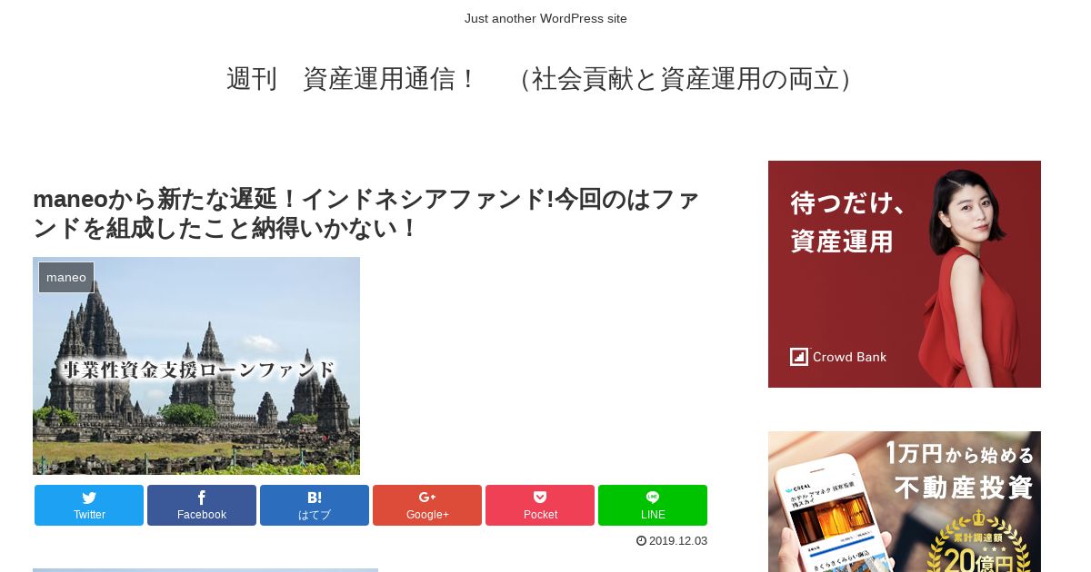
Task: Share the post on Twitter
Action: [x=89, y=505]
